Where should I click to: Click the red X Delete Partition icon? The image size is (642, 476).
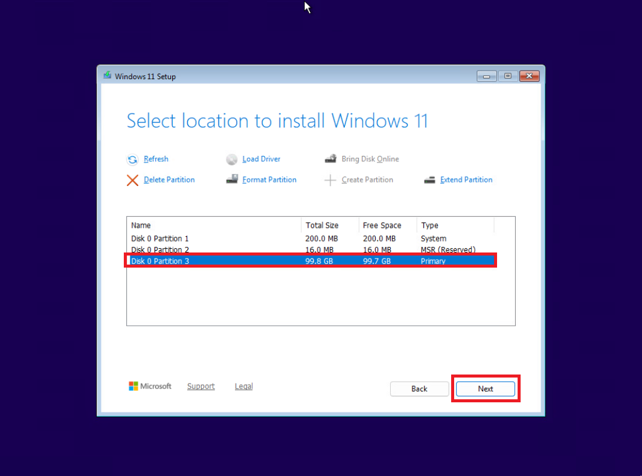[132, 180]
